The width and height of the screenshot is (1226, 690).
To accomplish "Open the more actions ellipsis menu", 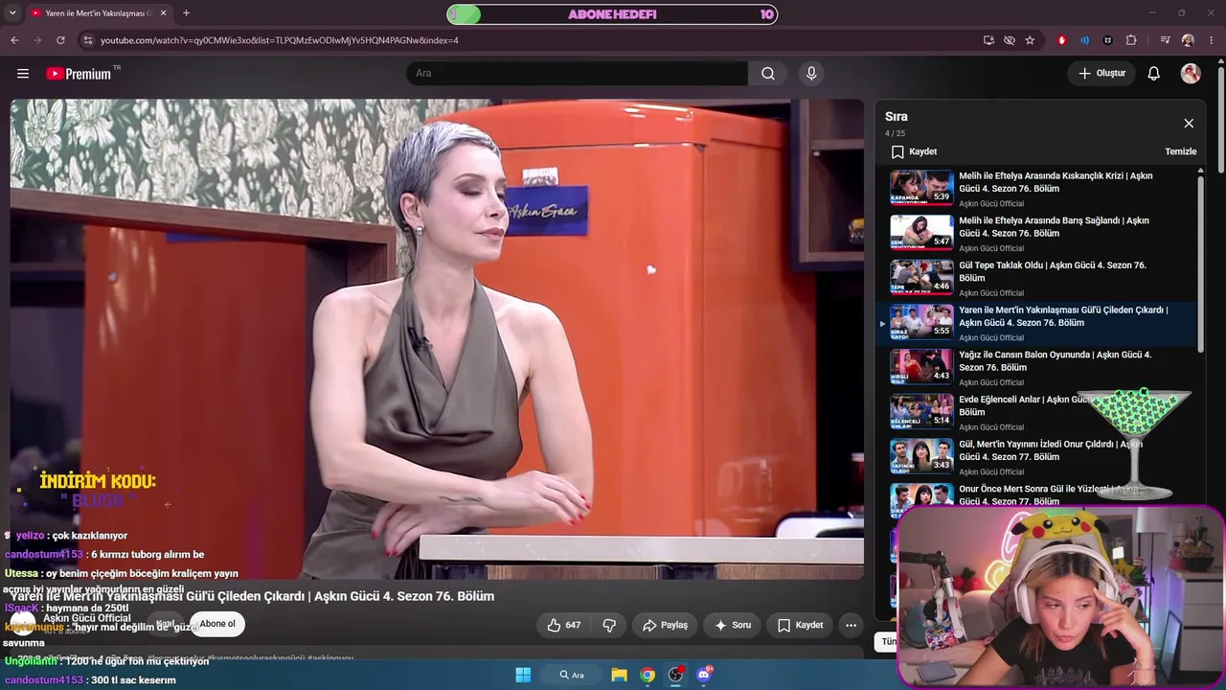I will [851, 625].
